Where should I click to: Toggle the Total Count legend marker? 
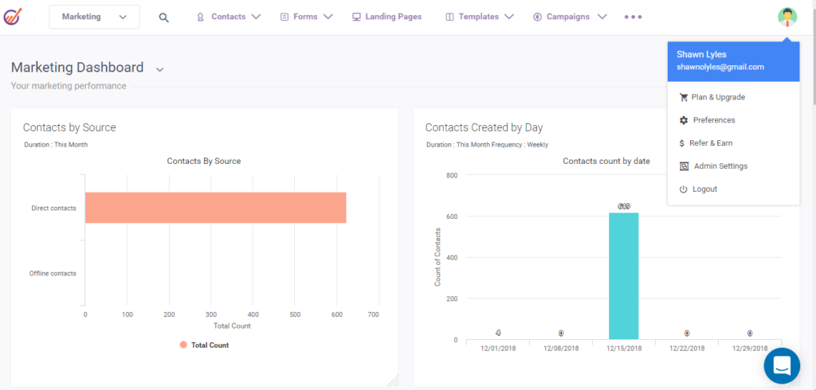click(183, 345)
